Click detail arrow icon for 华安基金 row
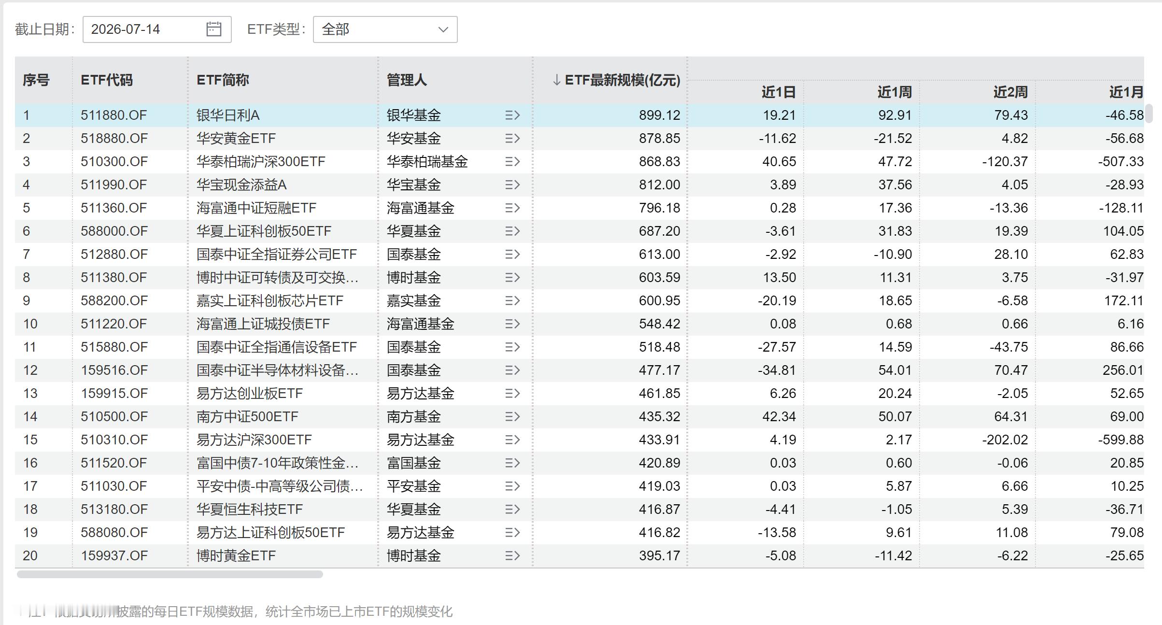 click(512, 138)
